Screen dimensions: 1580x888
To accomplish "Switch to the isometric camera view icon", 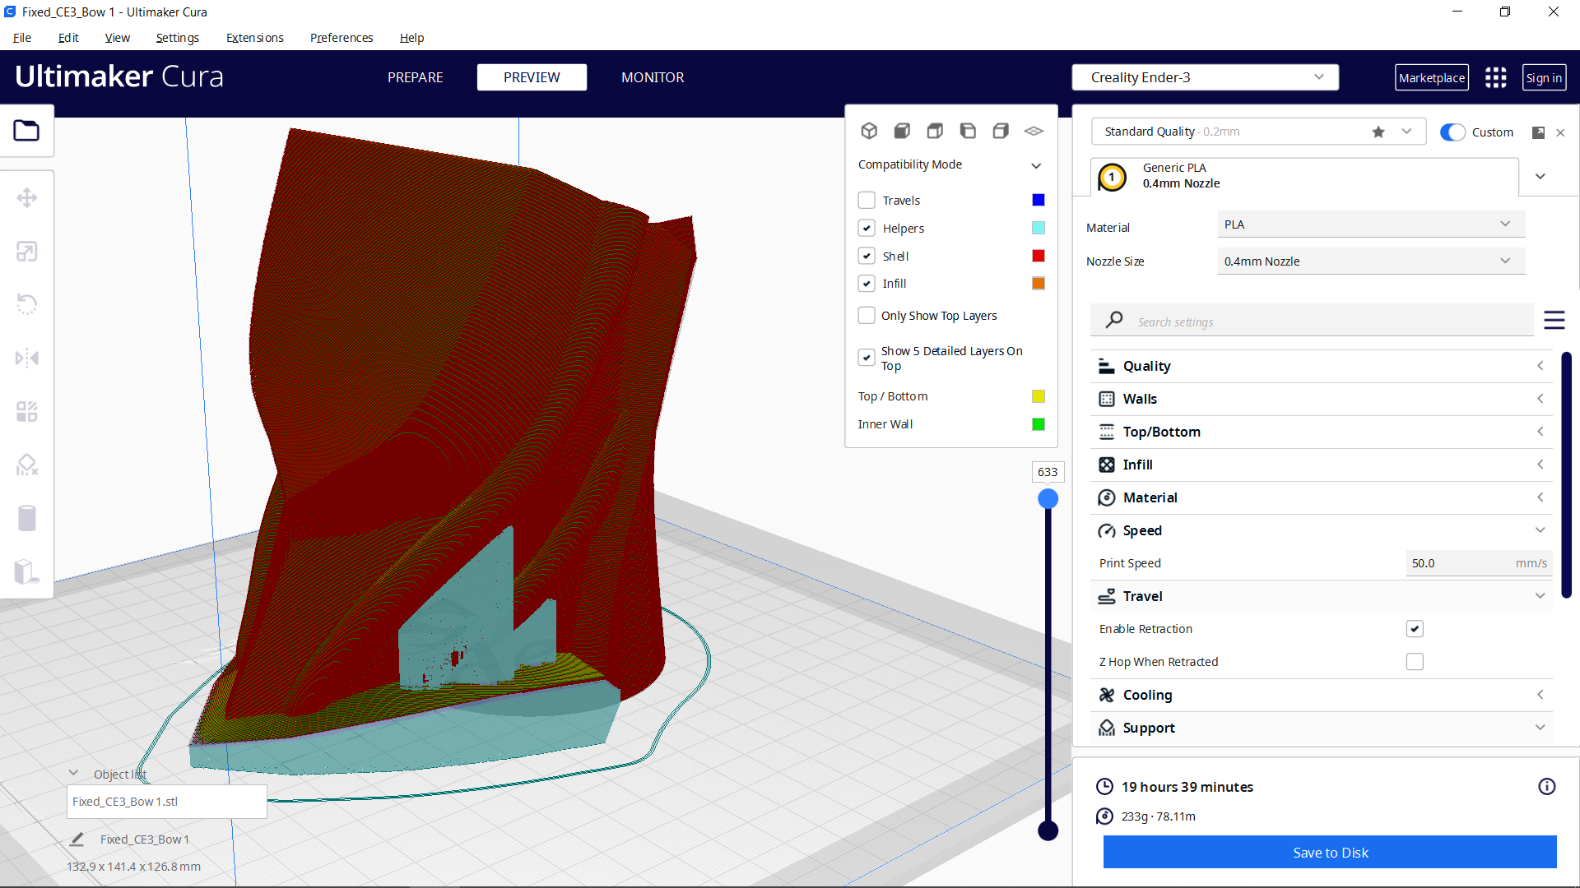I will click(869, 130).
